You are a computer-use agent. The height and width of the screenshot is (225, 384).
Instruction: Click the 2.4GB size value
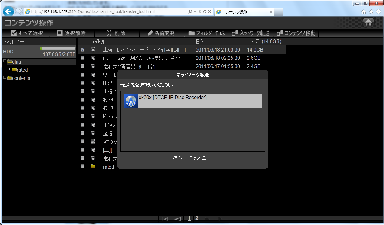(x=253, y=66)
